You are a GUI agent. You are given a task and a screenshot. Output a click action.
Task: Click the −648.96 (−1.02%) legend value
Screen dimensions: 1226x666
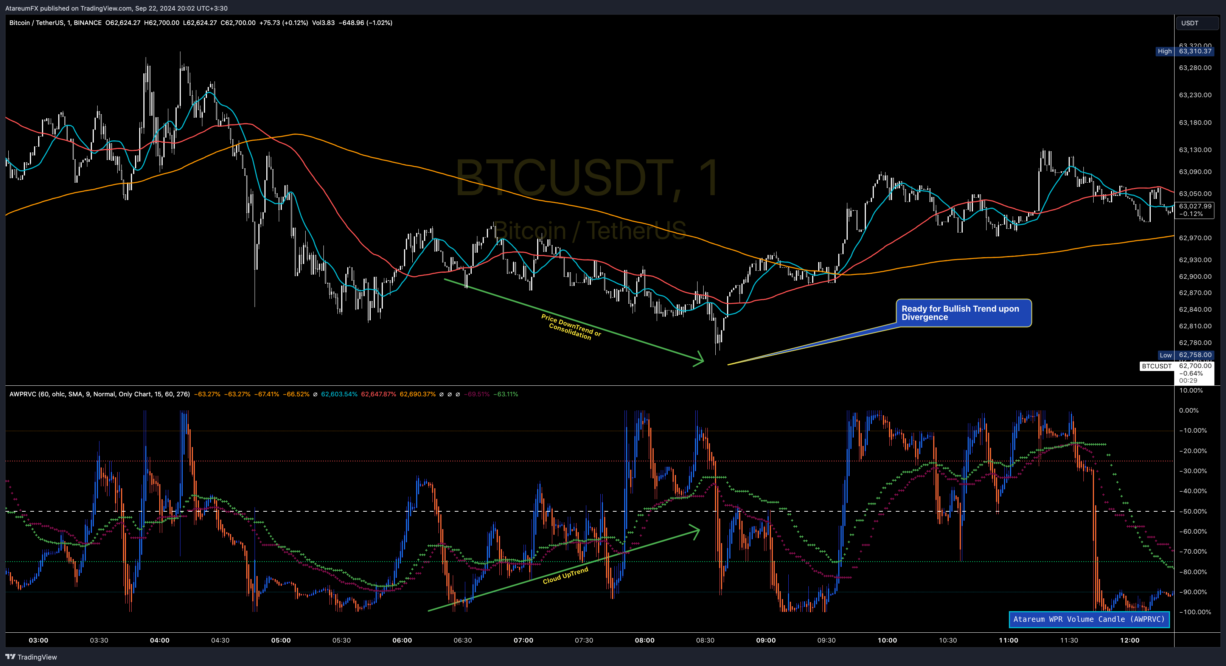click(x=365, y=23)
